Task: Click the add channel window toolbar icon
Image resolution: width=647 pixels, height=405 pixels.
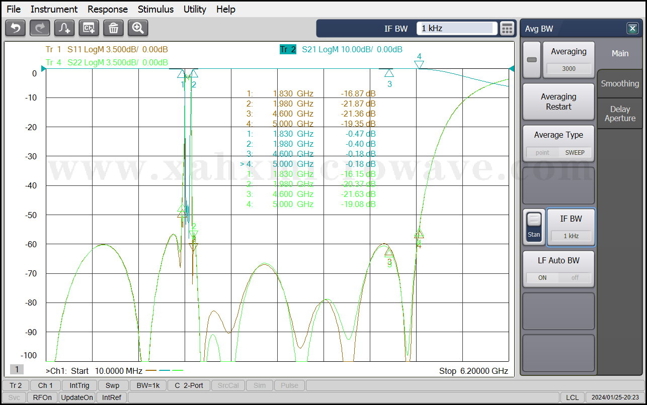Action: (x=89, y=28)
